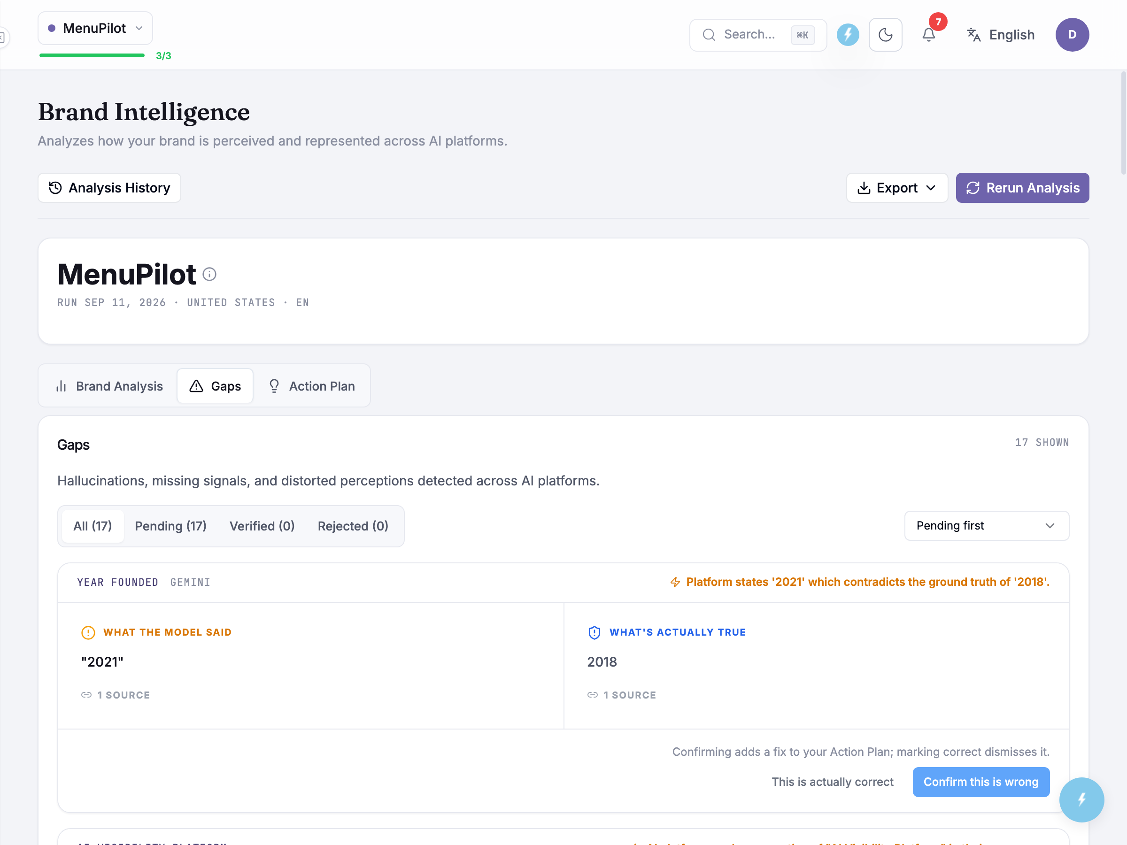1127x845 pixels.
Task: Click the search magnifier icon
Action: pos(709,35)
